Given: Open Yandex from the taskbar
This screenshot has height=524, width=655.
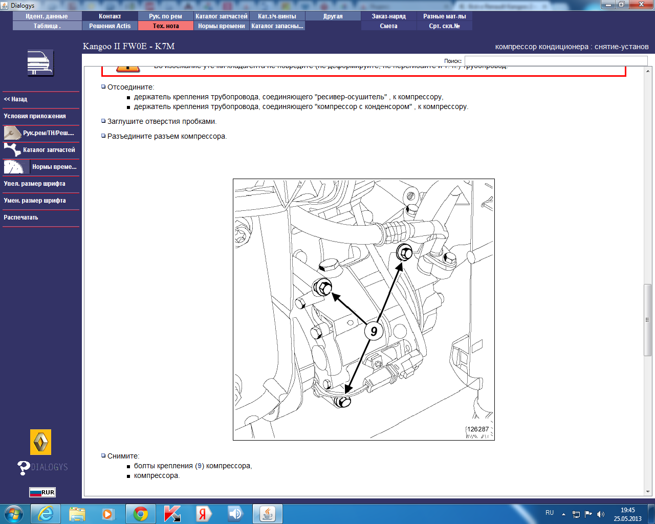Looking at the screenshot, I should pyautogui.click(x=203, y=514).
